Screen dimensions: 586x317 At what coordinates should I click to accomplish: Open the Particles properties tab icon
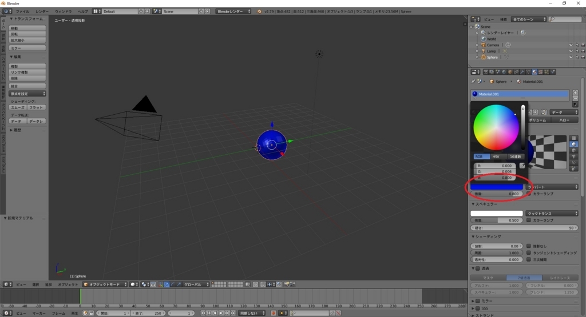click(547, 72)
